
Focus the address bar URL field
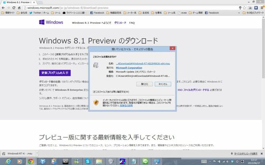coord(130,8)
